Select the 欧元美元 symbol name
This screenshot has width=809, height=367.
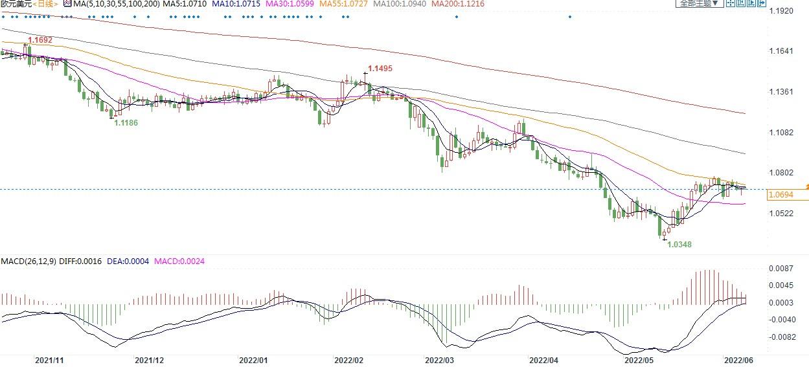pos(15,4)
